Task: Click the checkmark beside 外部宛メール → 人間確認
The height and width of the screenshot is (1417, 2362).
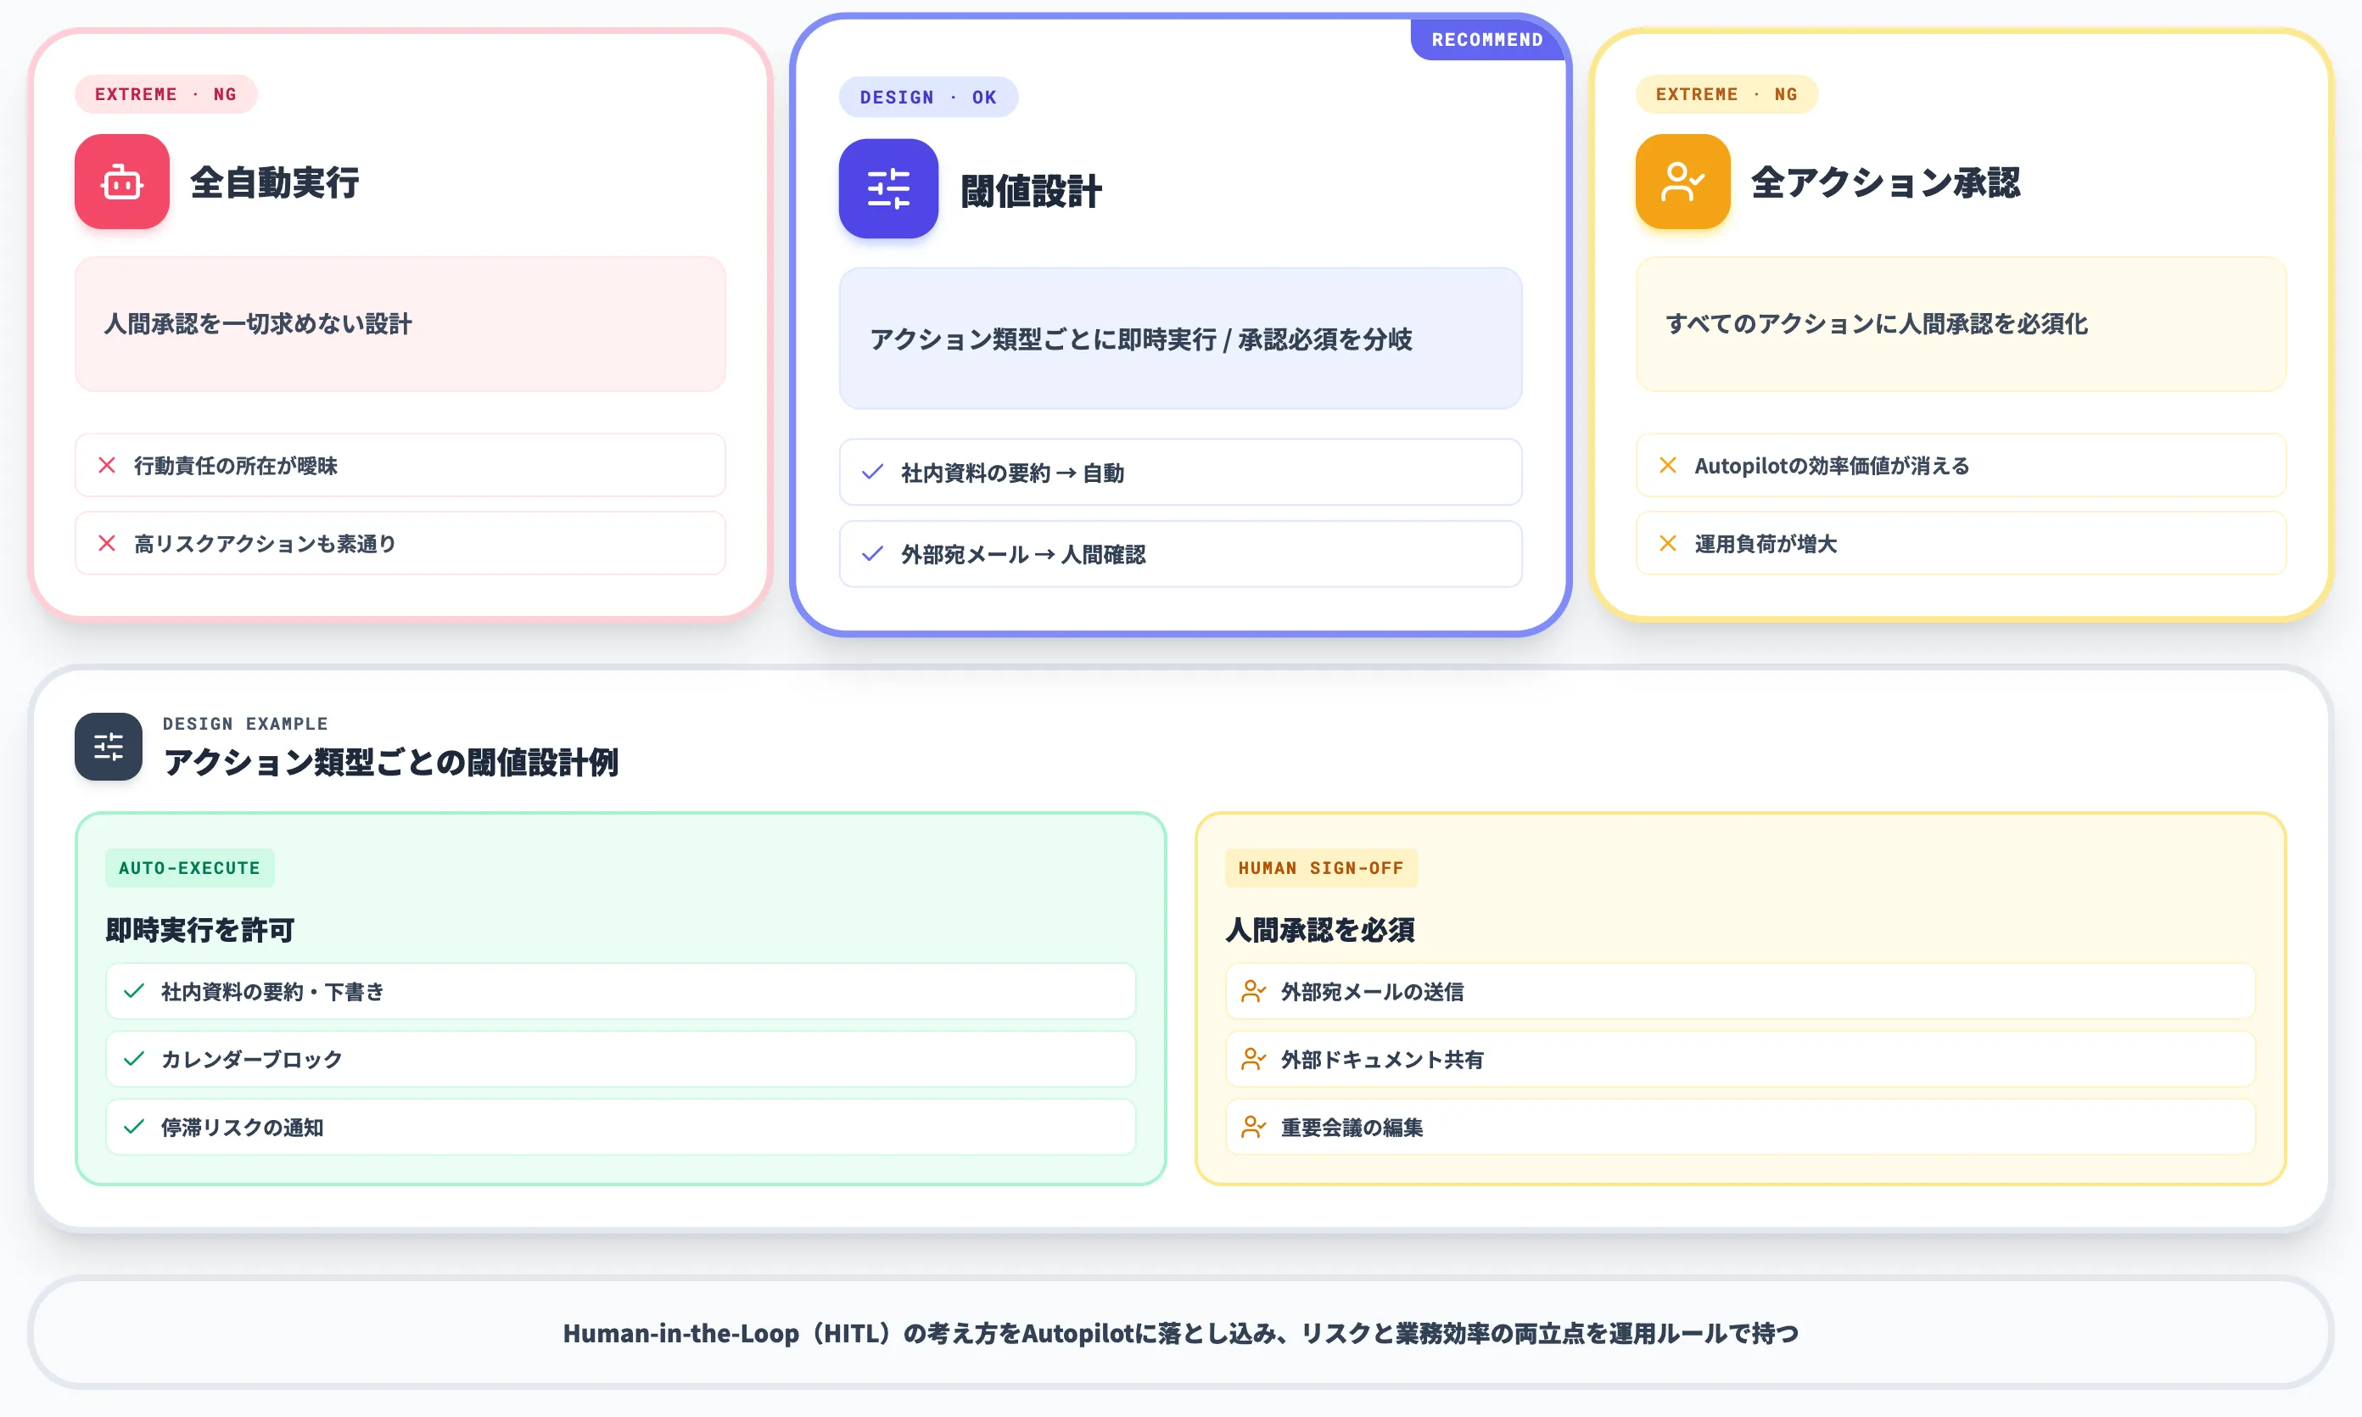Action: pyautogui.click(x=873, y=554)
